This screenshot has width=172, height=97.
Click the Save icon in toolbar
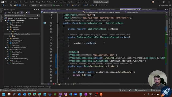(x=17, y=5)
